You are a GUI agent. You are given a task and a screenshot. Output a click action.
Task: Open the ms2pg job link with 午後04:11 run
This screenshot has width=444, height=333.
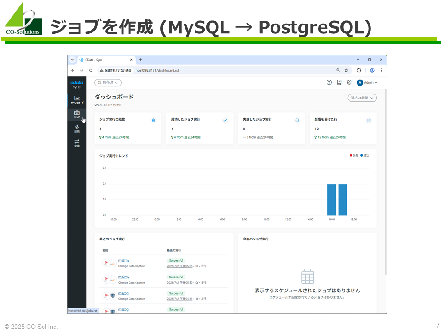click(x=123, y=293)
